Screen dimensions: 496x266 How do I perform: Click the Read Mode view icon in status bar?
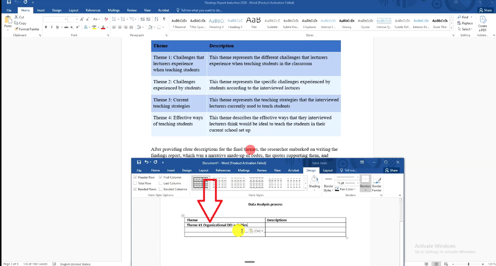point(426,264)
